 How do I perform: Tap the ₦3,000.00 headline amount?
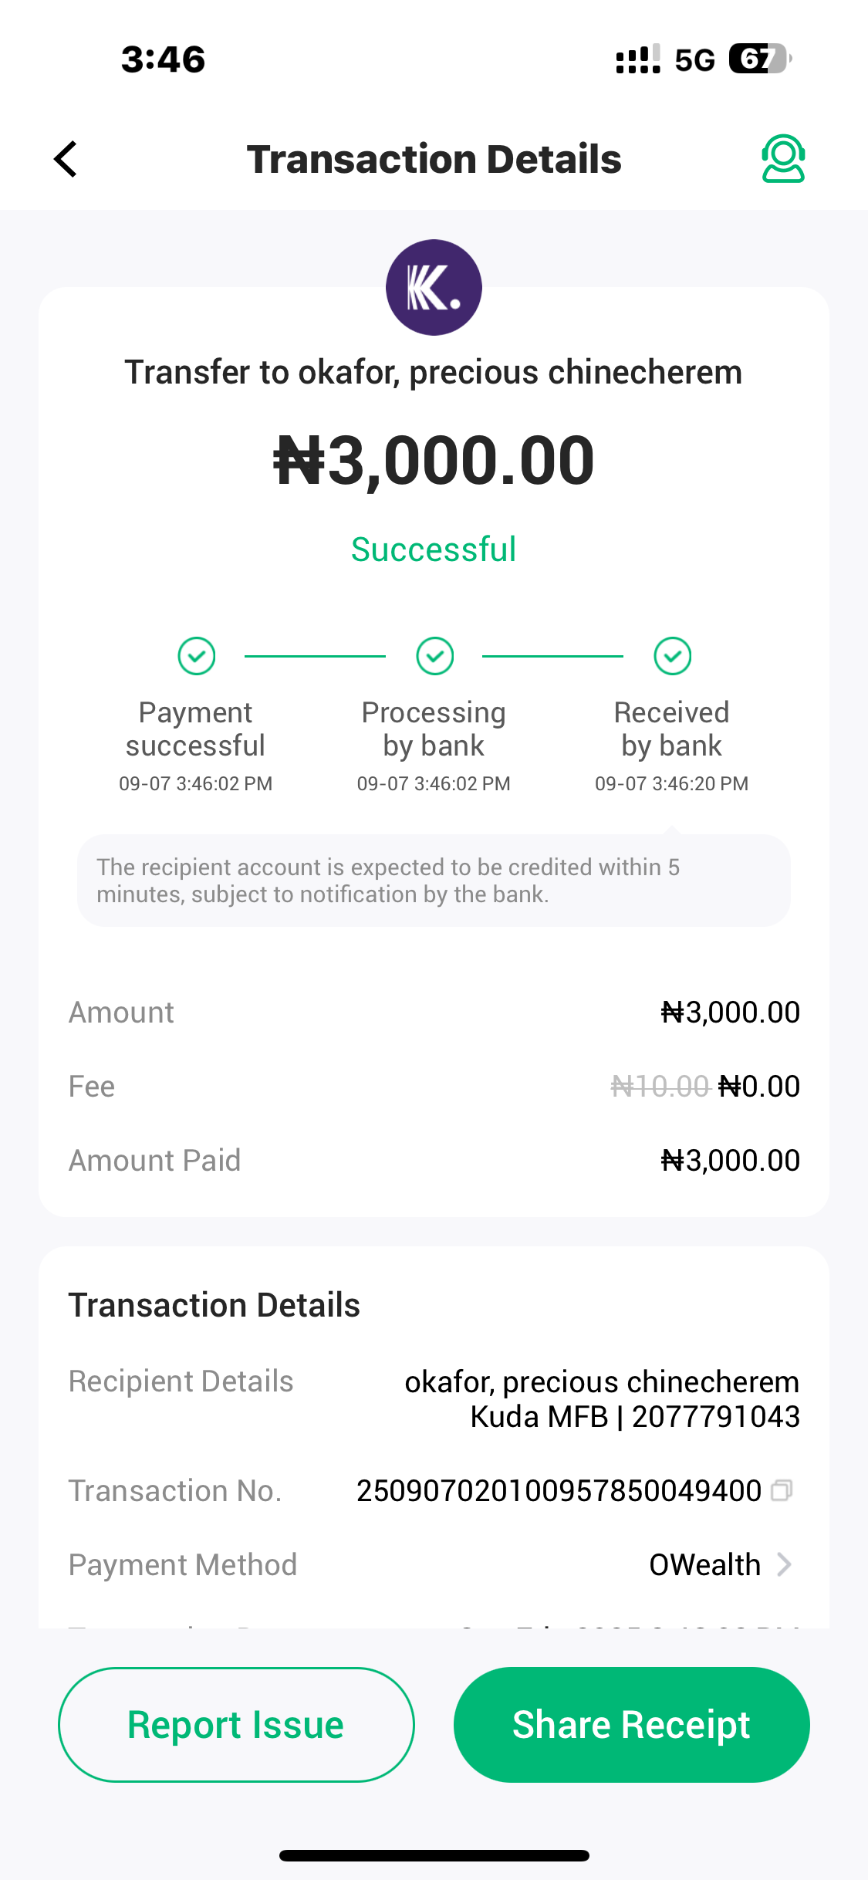click(434, 460)
